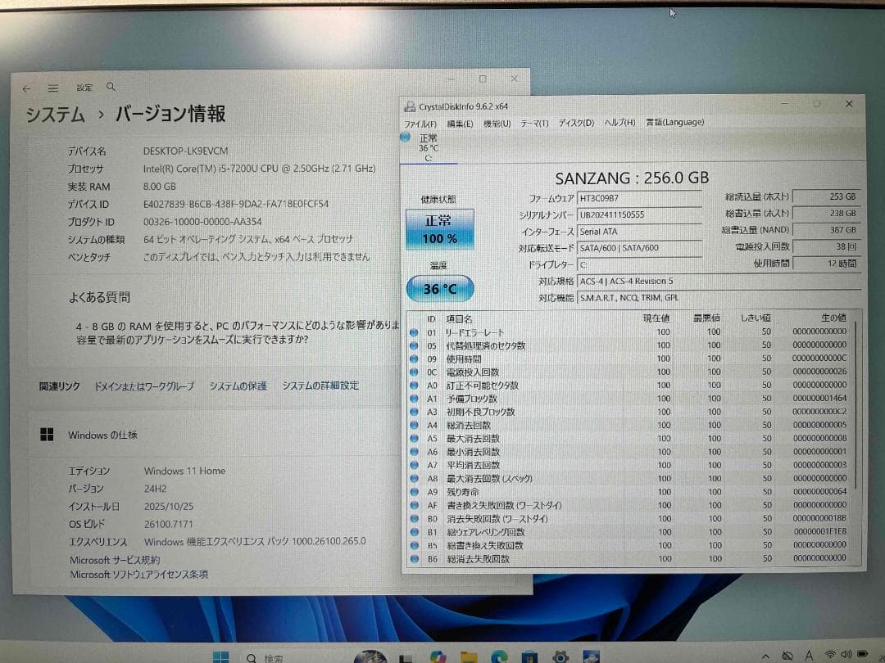Click the Windows Start button
The width and height of the screenshot is (885, 663).
[220, 656]
